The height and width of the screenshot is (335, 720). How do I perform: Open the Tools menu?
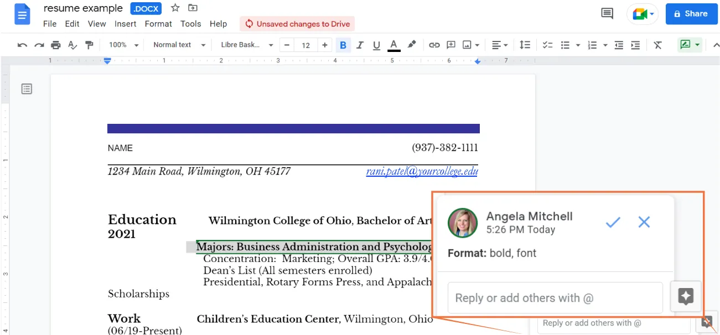190,24
